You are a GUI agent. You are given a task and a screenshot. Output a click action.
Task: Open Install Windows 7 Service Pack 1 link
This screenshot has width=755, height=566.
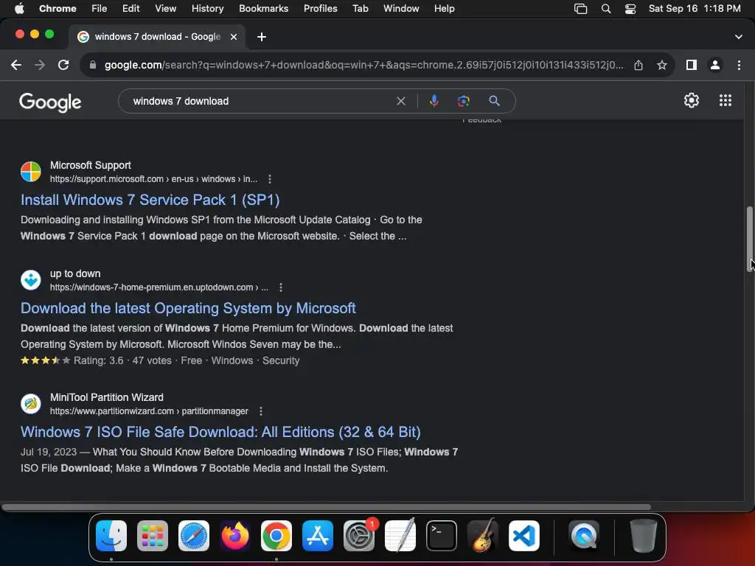click(150, 200)
